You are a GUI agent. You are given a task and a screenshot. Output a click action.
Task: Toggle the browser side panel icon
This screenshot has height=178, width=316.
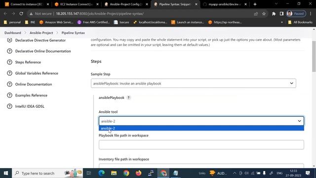281,14
